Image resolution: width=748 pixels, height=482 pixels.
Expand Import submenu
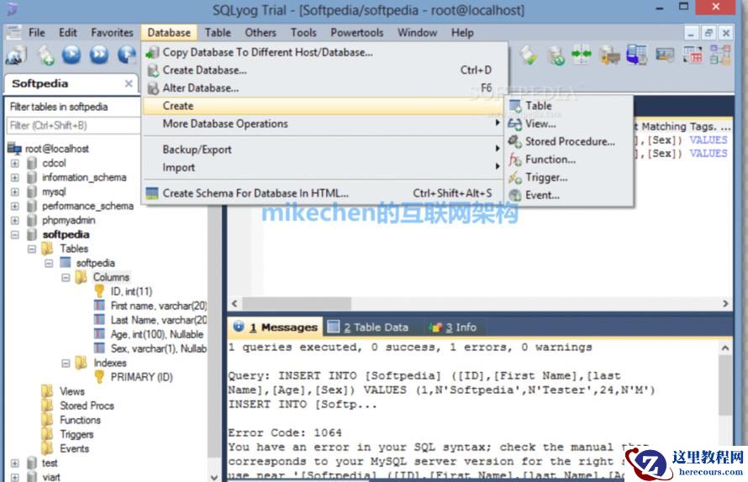pyautogui.click(x=324, y=168)
